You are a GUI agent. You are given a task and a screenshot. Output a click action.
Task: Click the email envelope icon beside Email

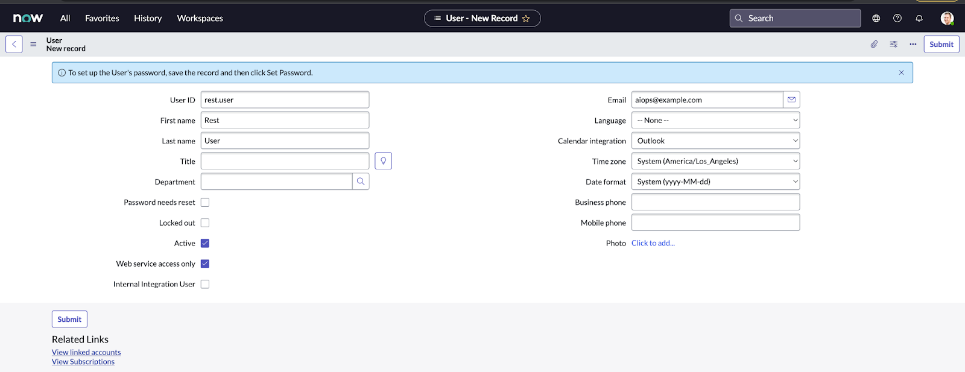[791, 99]
